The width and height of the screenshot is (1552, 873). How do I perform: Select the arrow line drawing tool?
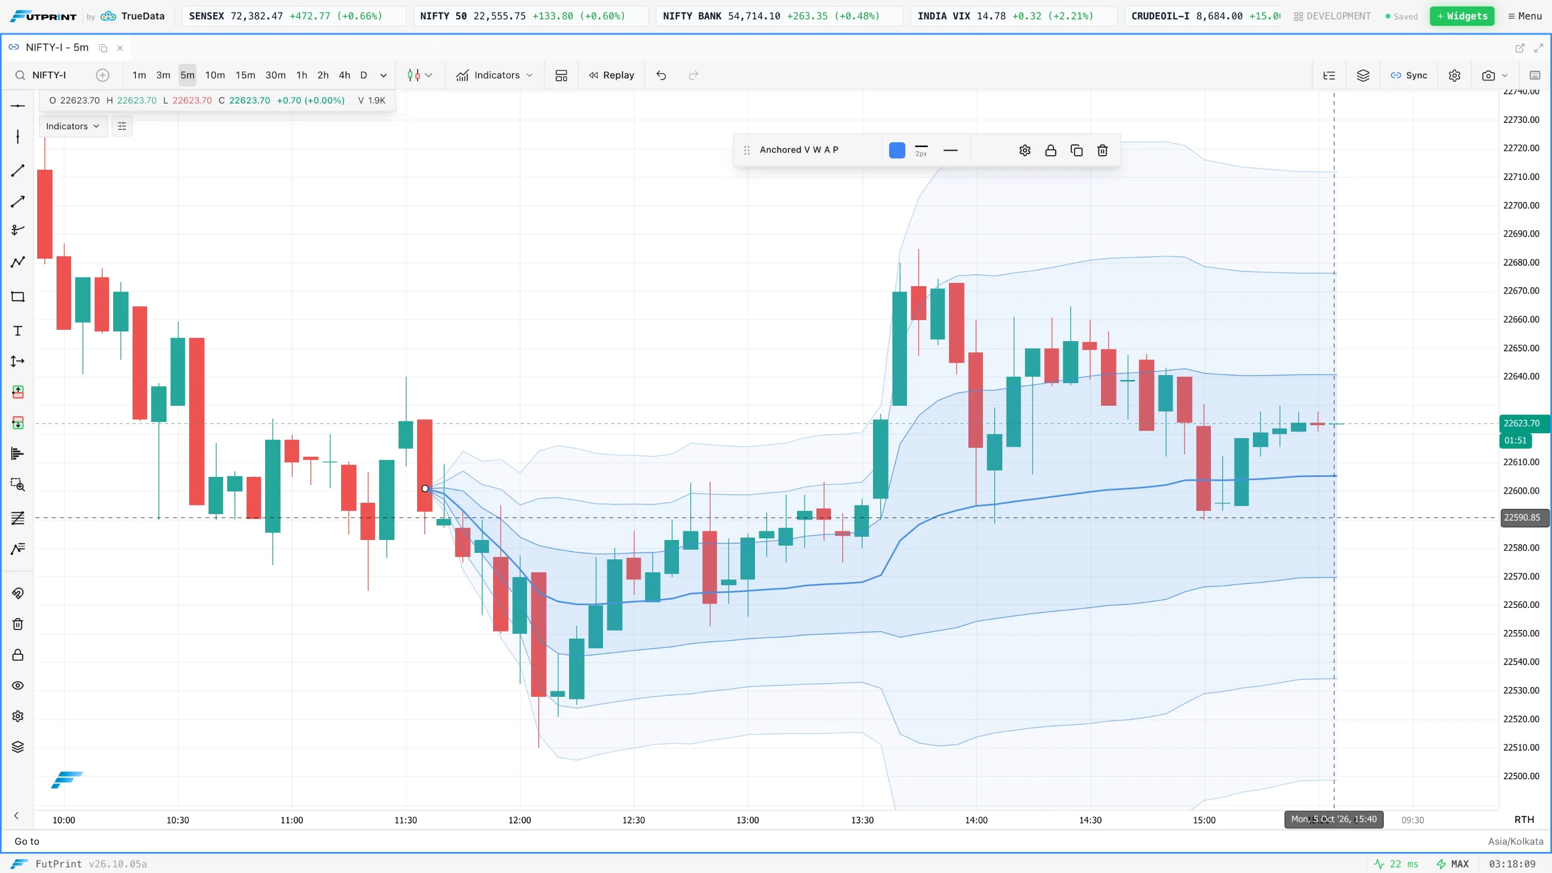tap(17, 201)
